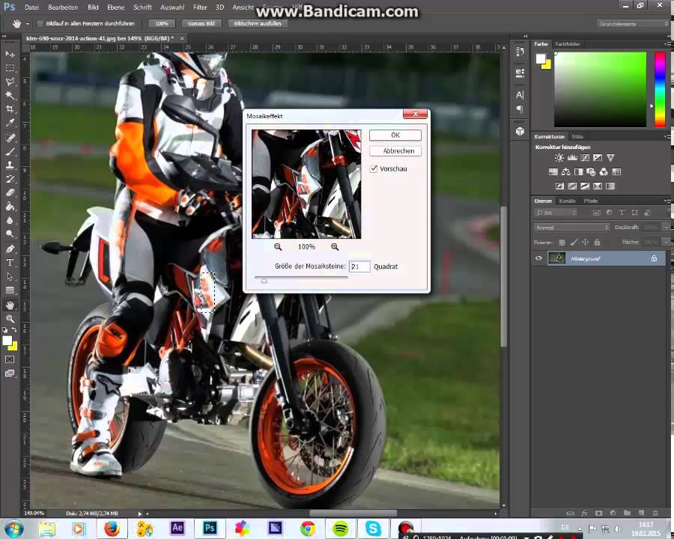
Task: Select the Move tool
Action: pyautogui.click(x=10, y=54)
